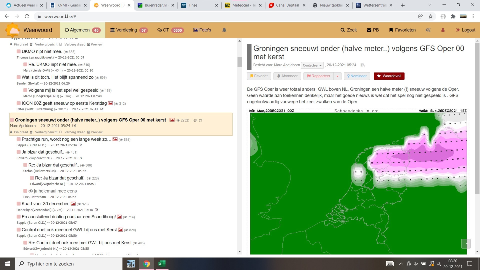Screen dimensions: 480x270
Task: Switch to Buienradar.nl browser tab
Action: [156, 5]
